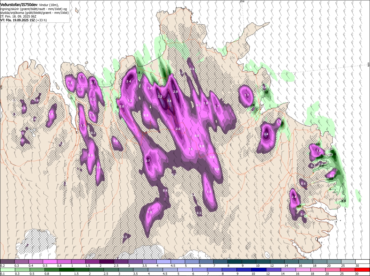Screen dimensions: 370x276
Task: Click the 1.3 value label on the map
Action: (92, 99)
